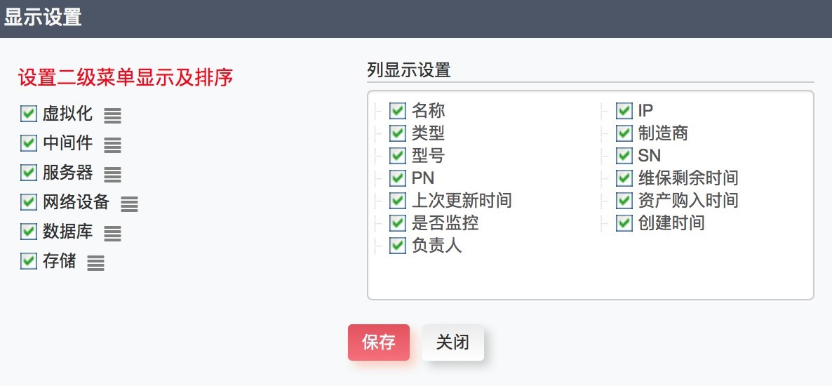Viewport: 832px width, 386px height.
Task: Uncheck the 维保剩余时间 column checkbox
Action: 624,178
